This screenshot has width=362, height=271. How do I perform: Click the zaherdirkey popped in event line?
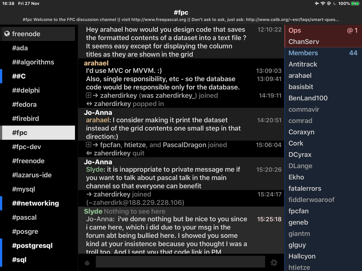coord(125,104)
